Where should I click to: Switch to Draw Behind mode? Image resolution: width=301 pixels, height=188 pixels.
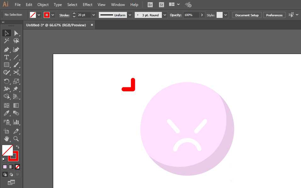[x=11, y=175]
